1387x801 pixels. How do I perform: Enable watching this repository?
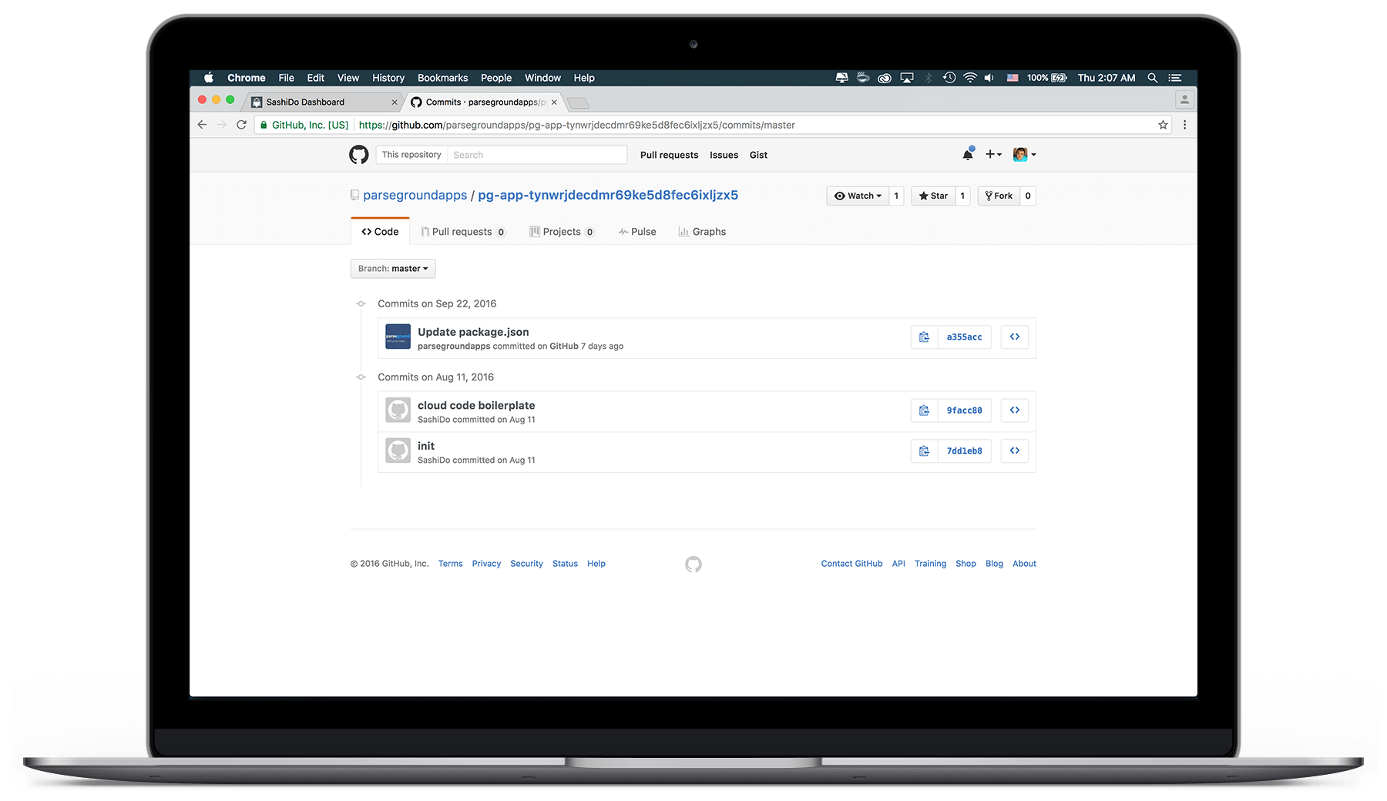[x=858, y=196]
